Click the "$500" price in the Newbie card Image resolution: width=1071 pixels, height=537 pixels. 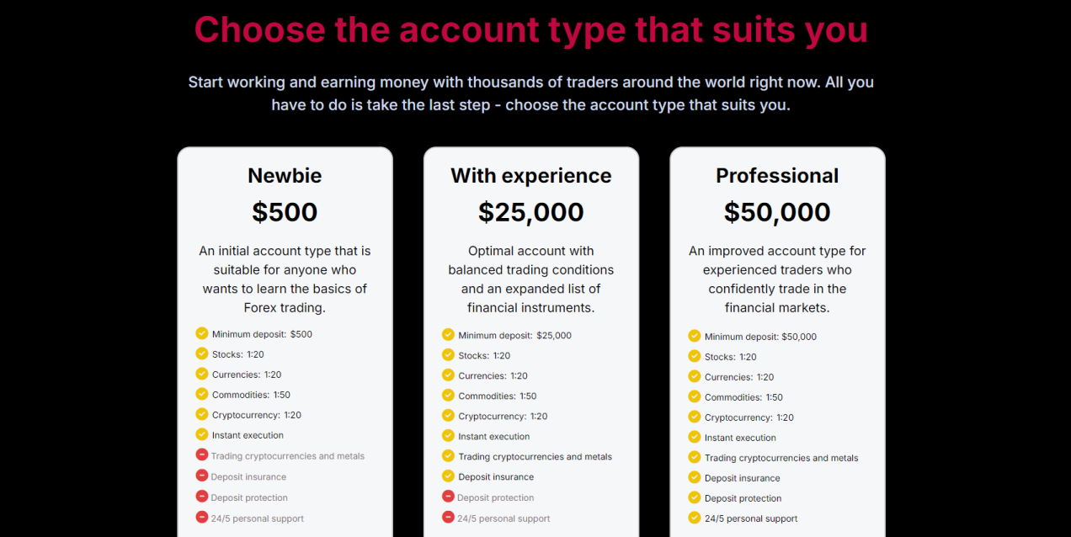coord(285,212)
